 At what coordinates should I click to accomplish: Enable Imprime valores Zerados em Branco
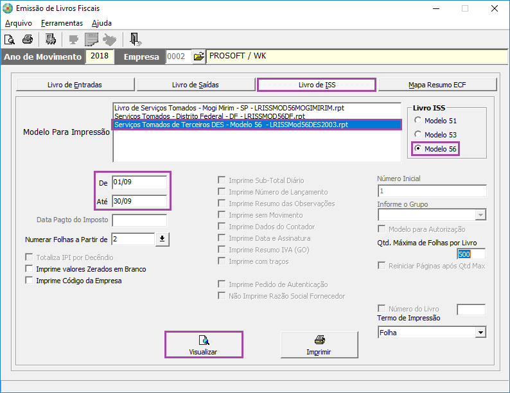coord(29,269)
